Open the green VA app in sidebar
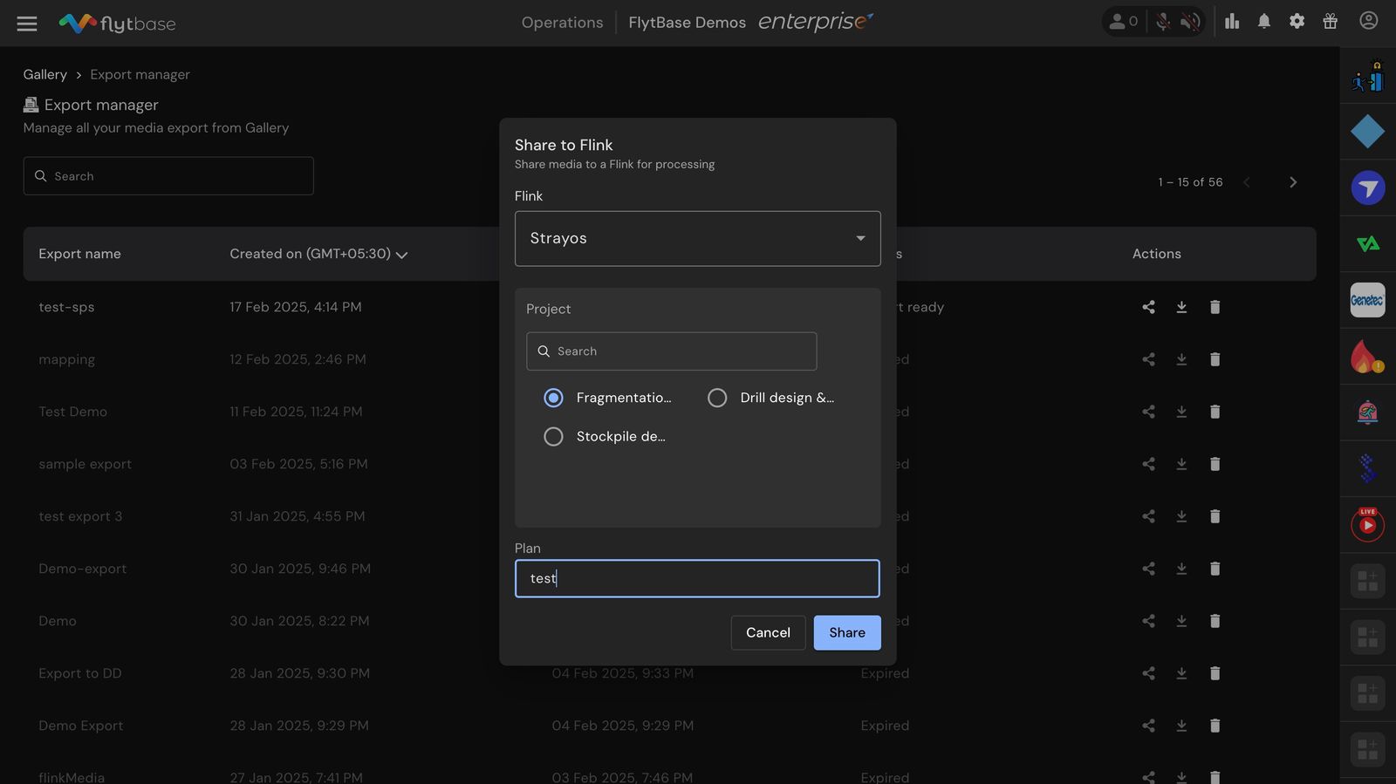Image resolution: width=1396 pixels, height=784 pixels. click(x=1367, y=244)
